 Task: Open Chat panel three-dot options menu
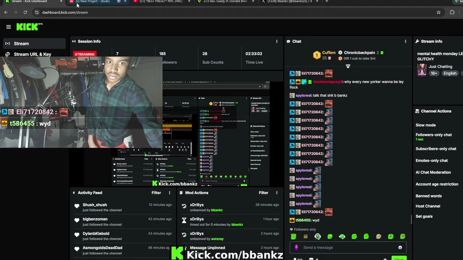pyautogui.click(x=405, y=42)
